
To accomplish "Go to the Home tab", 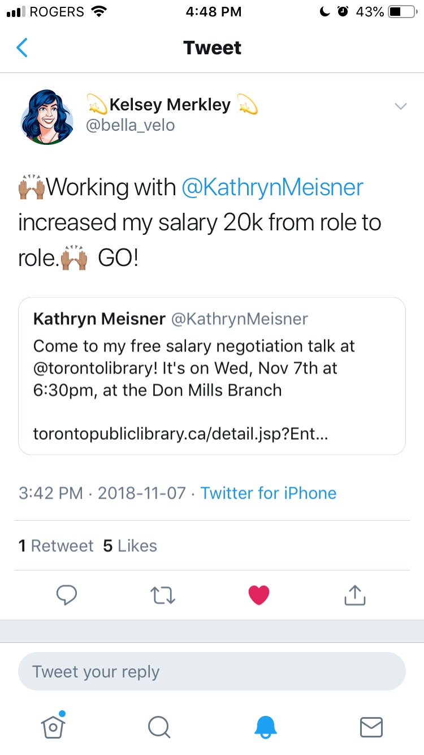I will (53, 727).
